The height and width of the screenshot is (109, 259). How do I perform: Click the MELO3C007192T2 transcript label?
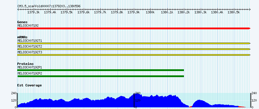(30, 46)
